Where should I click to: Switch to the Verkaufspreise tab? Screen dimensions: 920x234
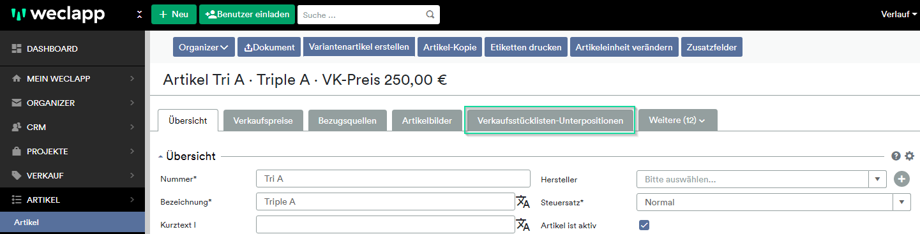click(x=263, y=121)
